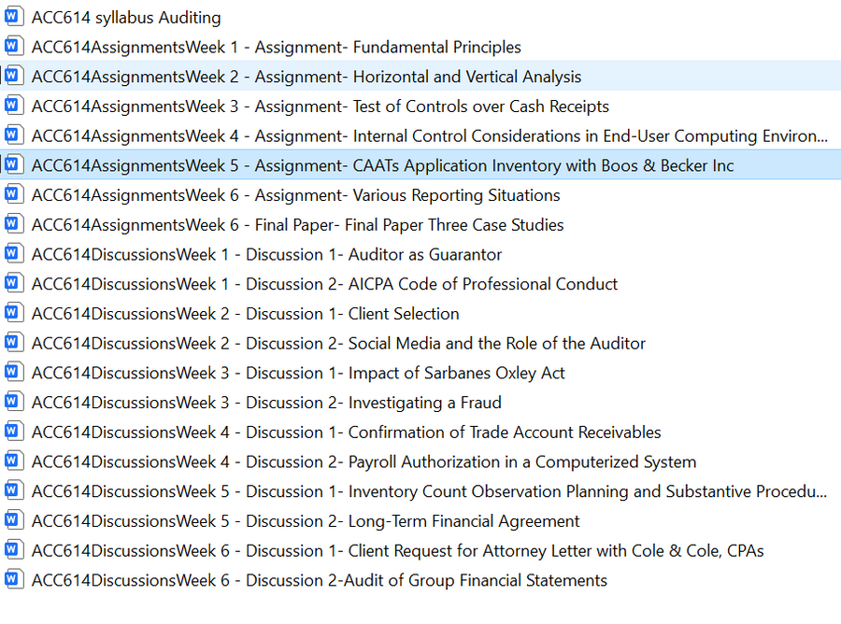Select Week 2 Assignment- Horizontal and Vertical Analysis name

point(306,77)
